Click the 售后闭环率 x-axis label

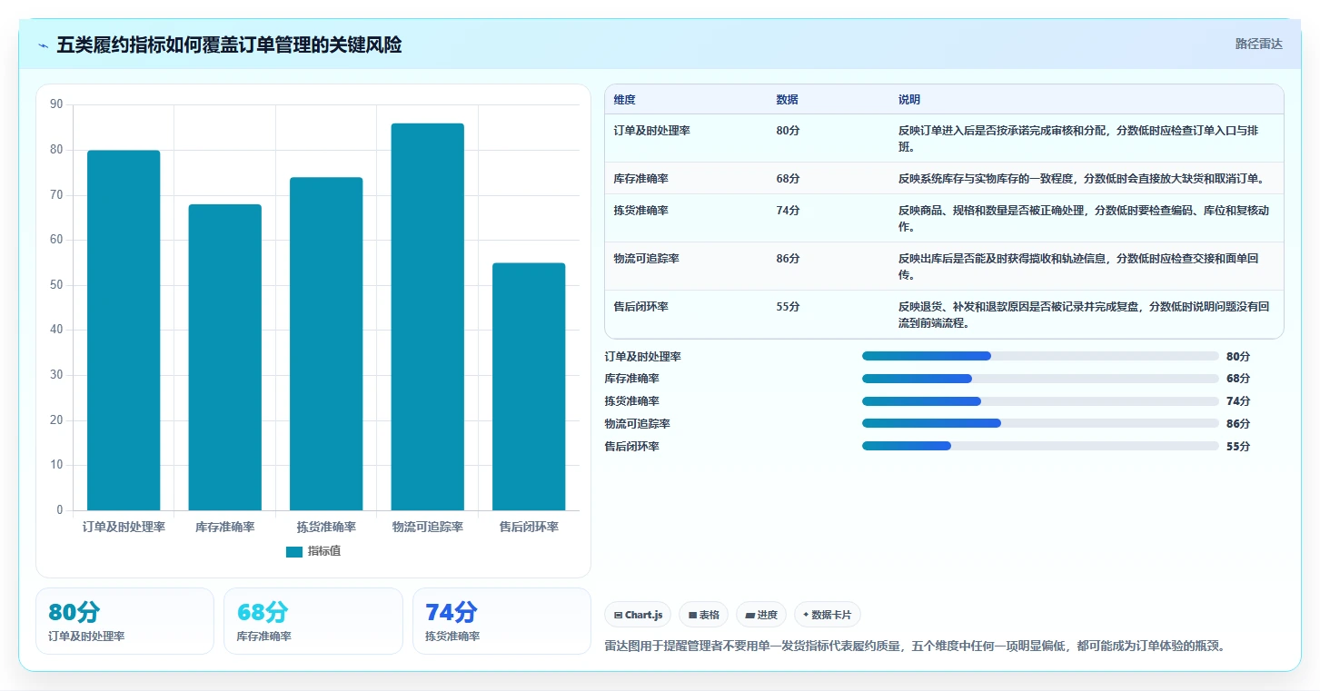(x=529, y=527)
